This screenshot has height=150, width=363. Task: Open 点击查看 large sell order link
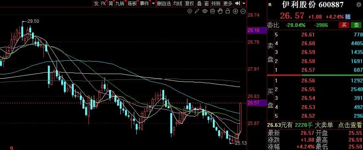350,125
